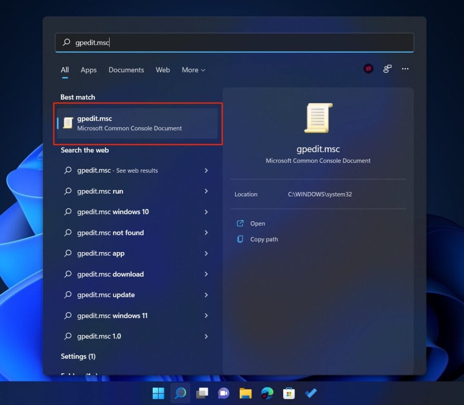
Task: Click the Open icon for gpedit.msc
Action: pyautogui.click(x=241, y=223)
